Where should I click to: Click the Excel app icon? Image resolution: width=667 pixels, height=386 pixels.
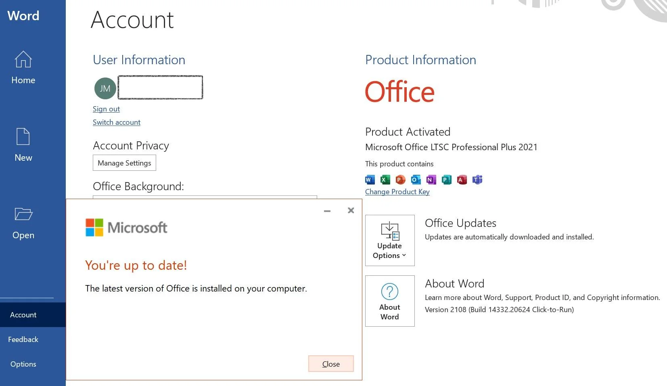(385, 180)
